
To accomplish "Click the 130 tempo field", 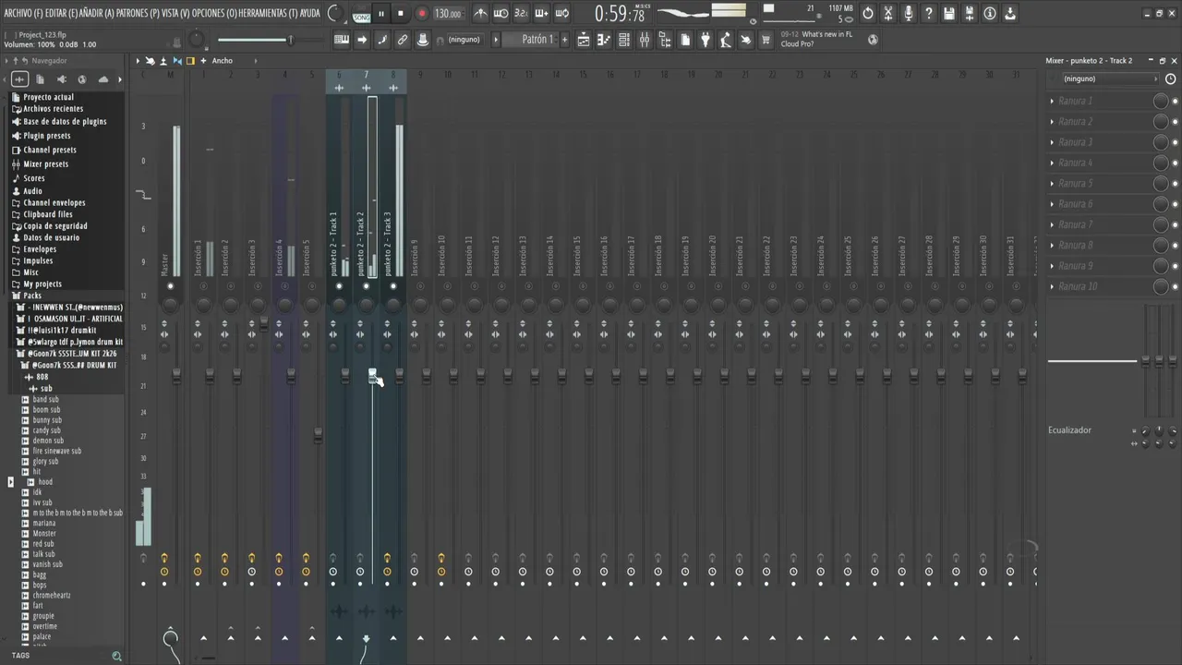I will pos(448,13).
